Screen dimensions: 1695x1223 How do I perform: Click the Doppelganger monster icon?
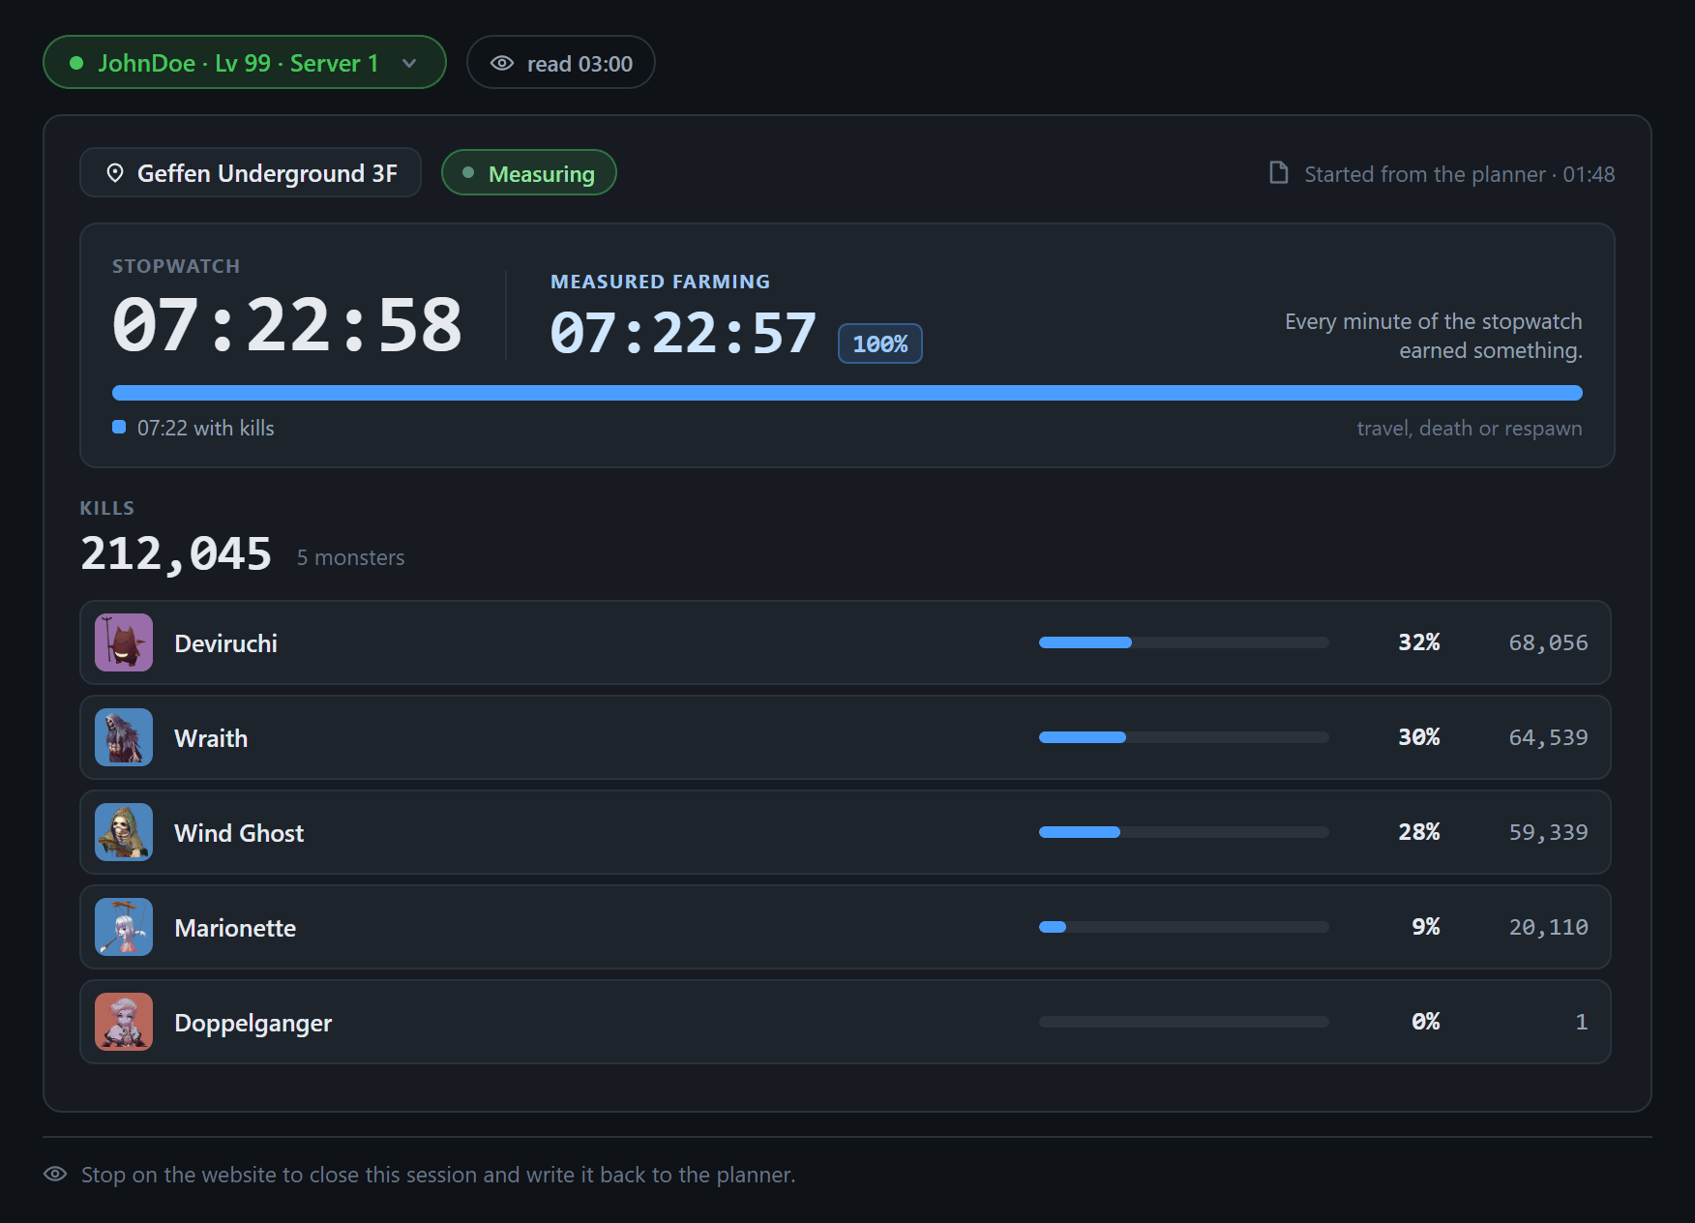(x=124, y=1022)
